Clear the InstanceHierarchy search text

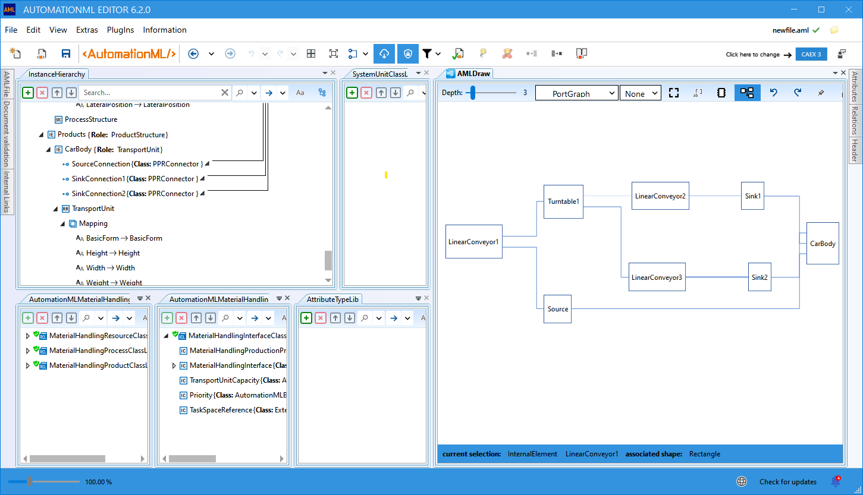click(225, 93)
